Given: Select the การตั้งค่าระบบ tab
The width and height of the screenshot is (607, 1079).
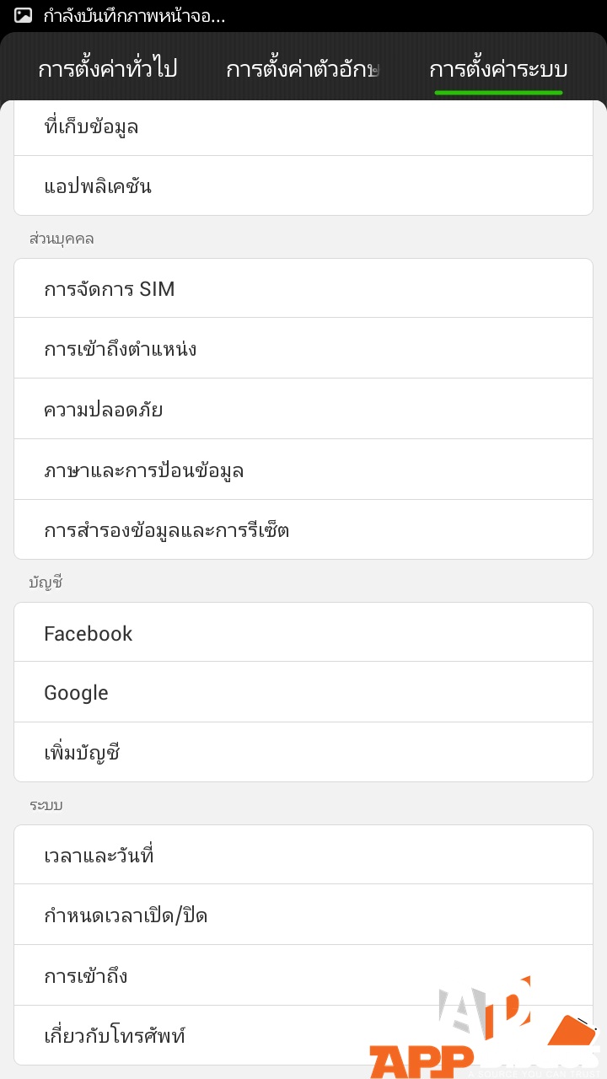Looking at the screenshot, I should click(x=498, y=69).
